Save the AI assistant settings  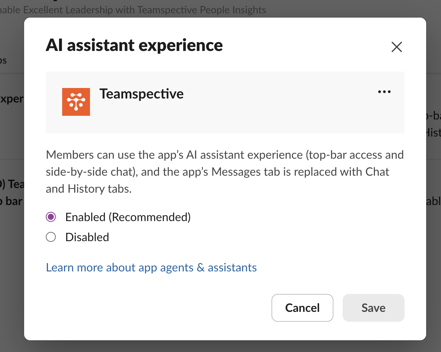click(x=373, y=308)
